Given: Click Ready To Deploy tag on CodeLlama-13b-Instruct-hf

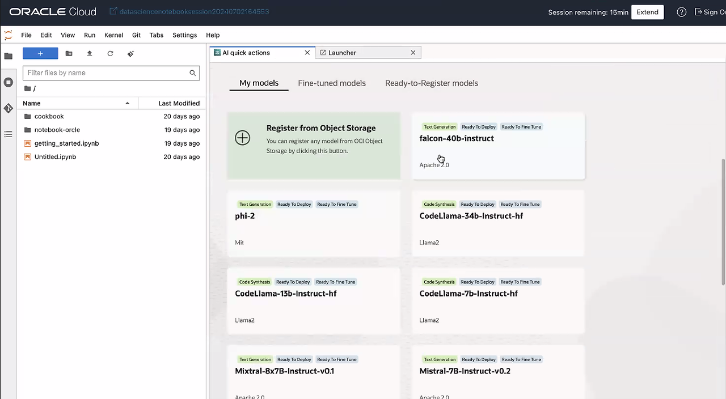Looking at the screenshot, I should click(x=293, y=282).
